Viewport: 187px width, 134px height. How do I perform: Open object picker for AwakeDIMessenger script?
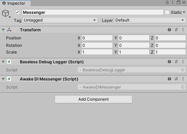pyautogui.click(x=183, y=87)
